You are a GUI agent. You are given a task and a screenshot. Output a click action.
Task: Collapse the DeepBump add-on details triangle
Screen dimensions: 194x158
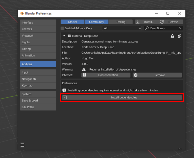(x=64, y=36)
